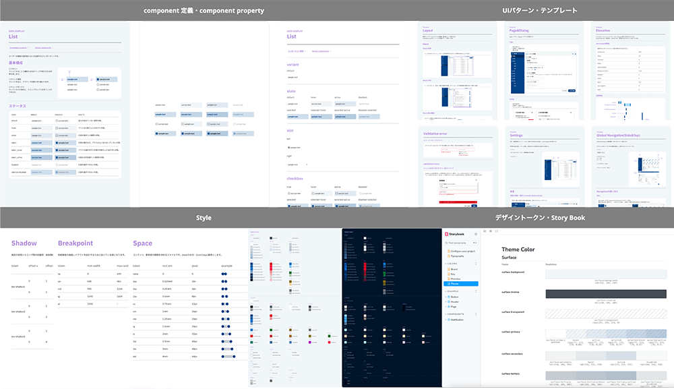Focus the Find components search field
Viewport: 674px width, 389px height.
click(461, 243)
